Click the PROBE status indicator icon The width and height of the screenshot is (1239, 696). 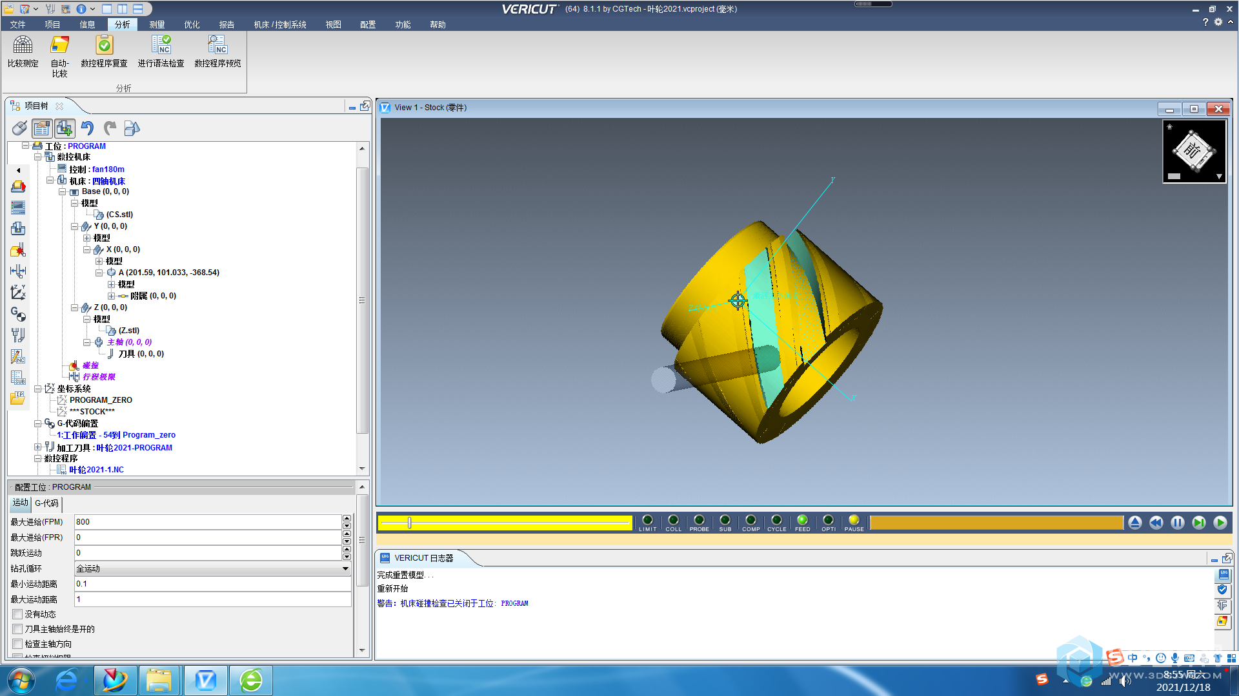[699, 522]
